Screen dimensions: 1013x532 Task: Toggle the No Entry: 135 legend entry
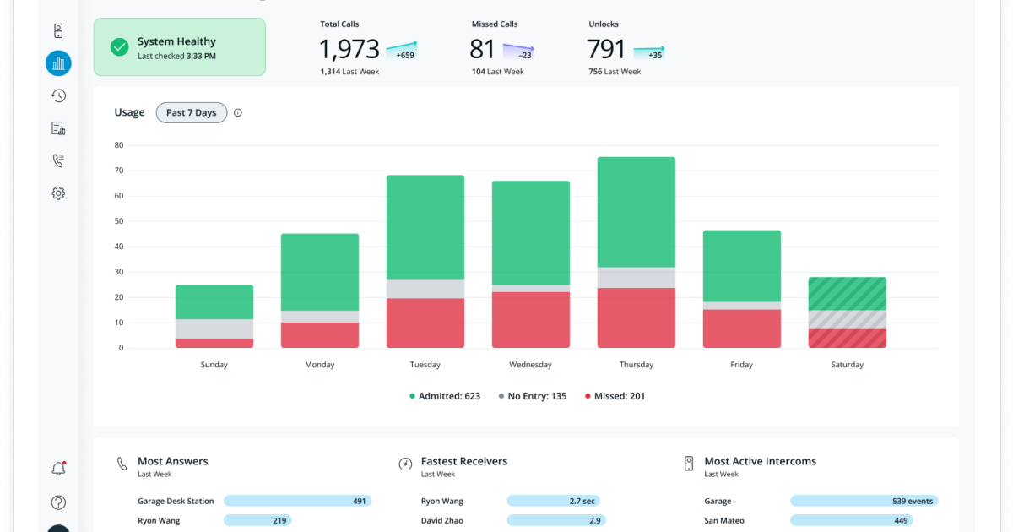tap(533, 396)
